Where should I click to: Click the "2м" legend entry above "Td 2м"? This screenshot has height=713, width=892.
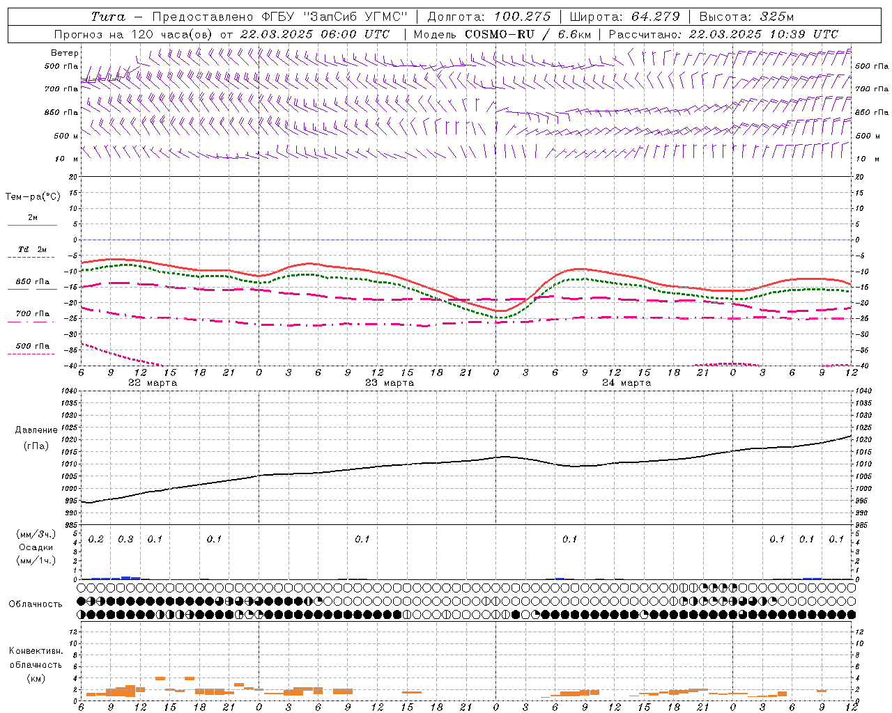point(33,217)
